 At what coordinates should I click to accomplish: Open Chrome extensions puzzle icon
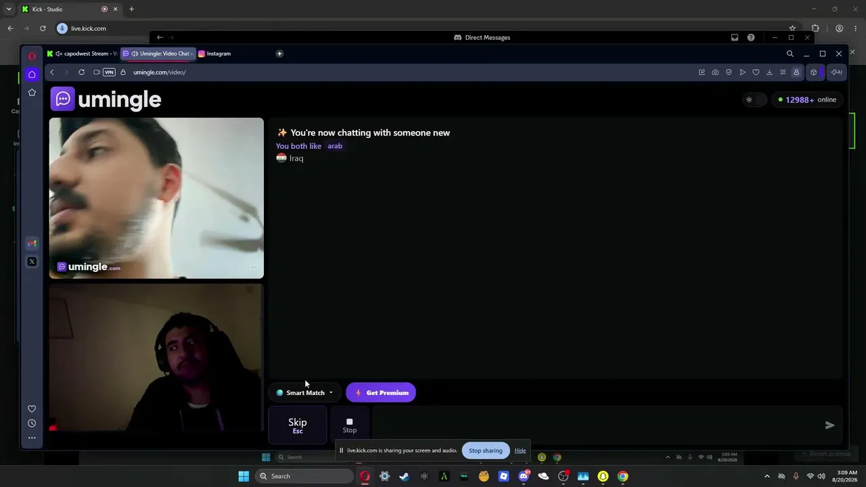click(x=815, y=28)
